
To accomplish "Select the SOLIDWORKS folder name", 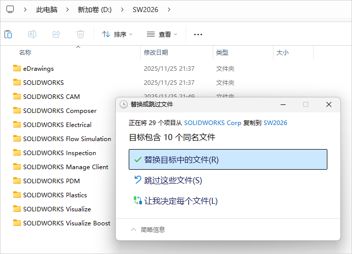I will [x=44, y=82].
